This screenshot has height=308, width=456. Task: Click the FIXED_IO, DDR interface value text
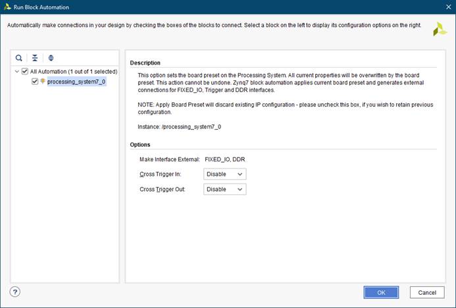[x=226, y=159]
